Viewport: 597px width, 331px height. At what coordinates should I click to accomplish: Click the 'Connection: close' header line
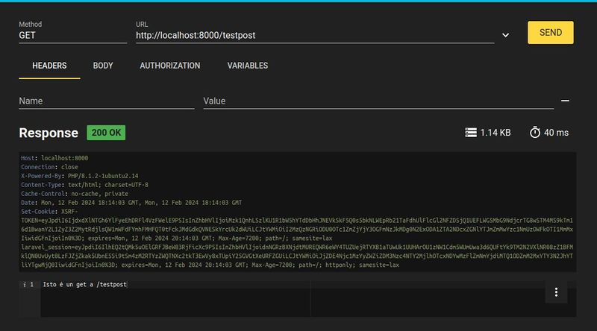pyautogui.click(x=49, y=167)
